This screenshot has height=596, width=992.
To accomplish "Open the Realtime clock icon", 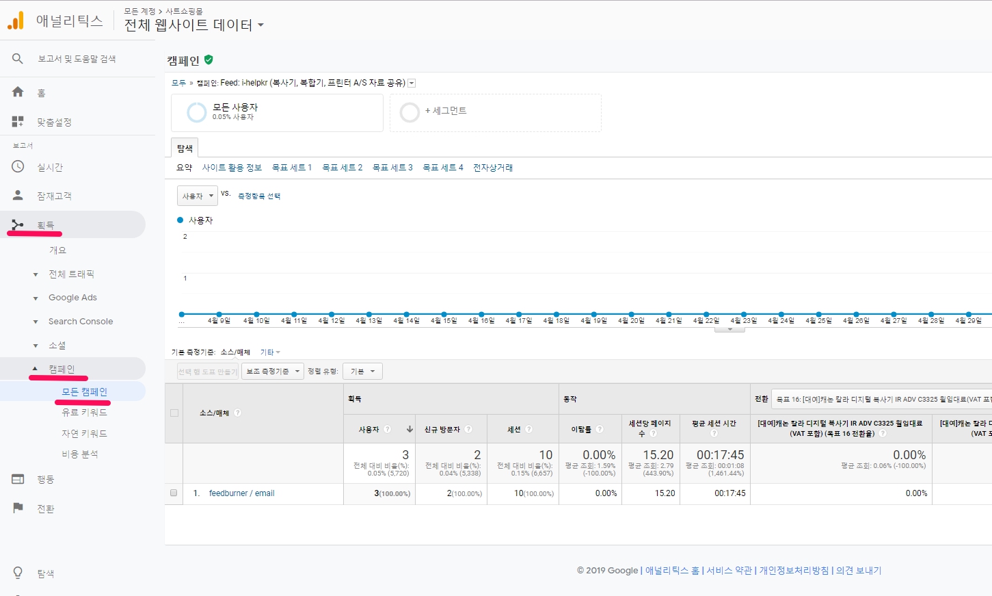I will (x=18, y=167).
